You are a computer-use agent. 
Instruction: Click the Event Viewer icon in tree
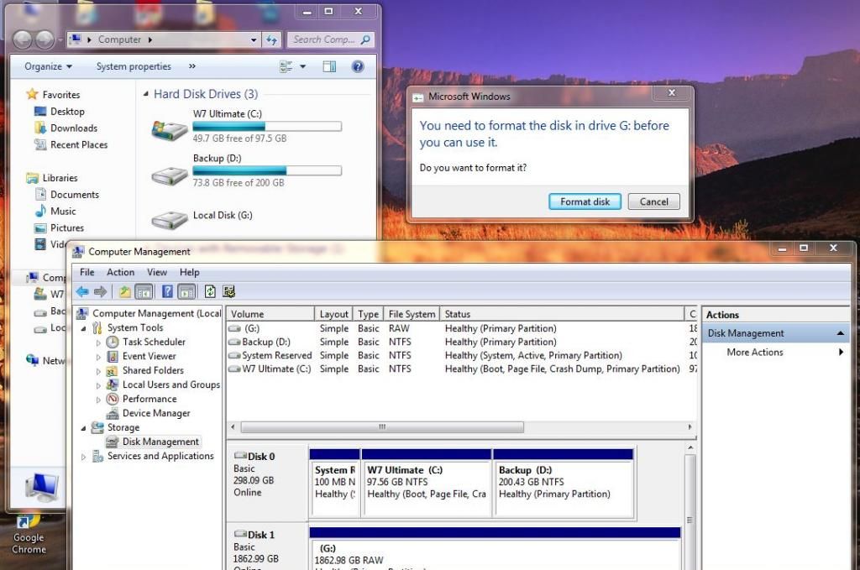[113, 356]
